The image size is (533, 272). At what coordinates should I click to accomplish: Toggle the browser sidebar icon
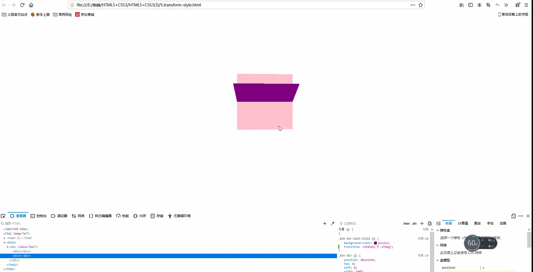(x=471, y=5)
